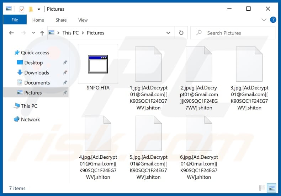Switch to details view layout icon

tap(263, 188)
